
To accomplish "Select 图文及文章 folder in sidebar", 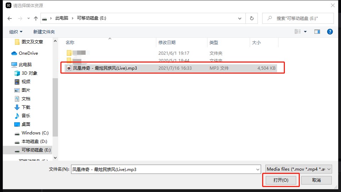I will pyautogui.click(x=29, y=42).
